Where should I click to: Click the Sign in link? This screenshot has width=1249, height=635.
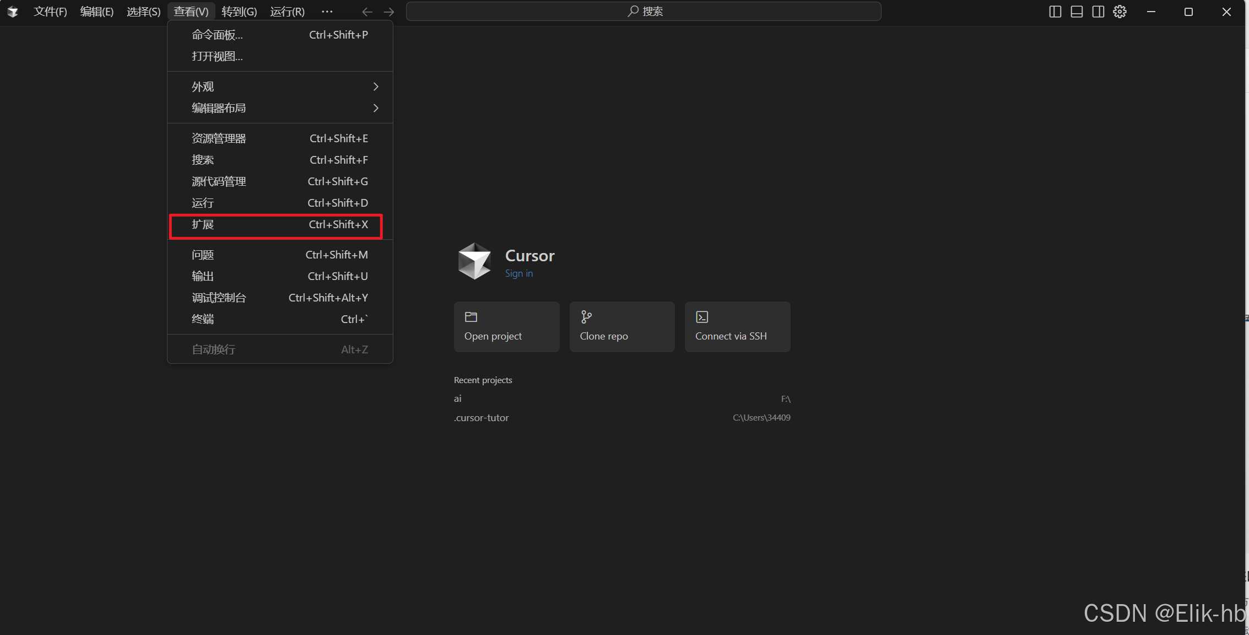[x=518, y=273]
